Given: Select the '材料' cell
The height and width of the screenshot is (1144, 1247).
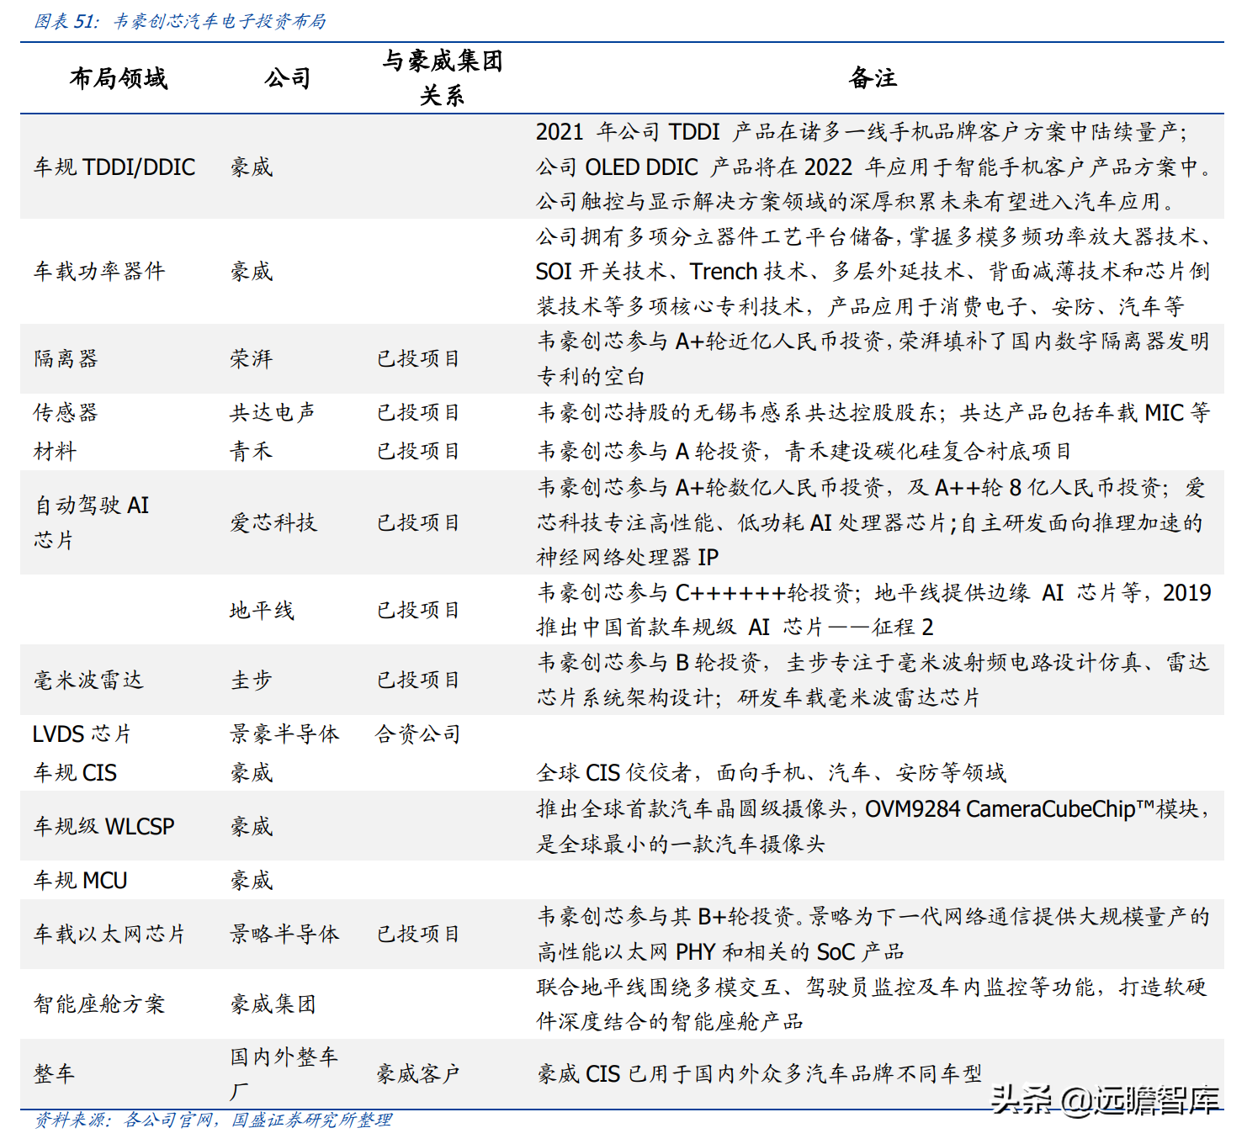Looking at the screenshot, I should point(55,452).
